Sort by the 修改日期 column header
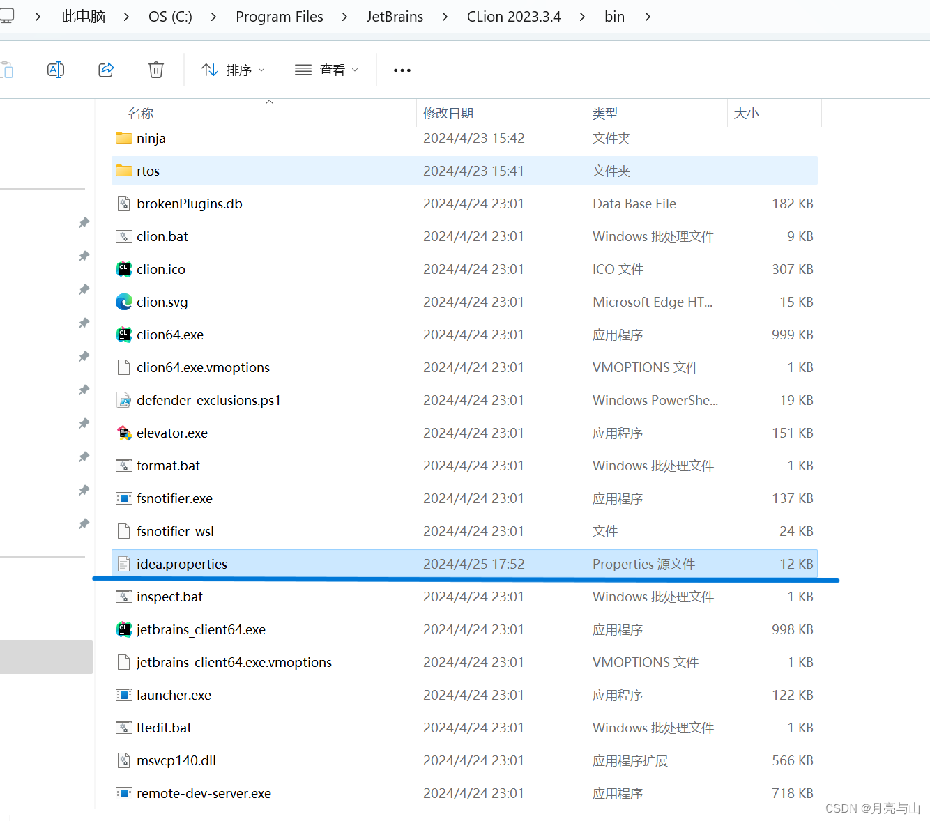Viewport: 930px width, 821px height. click(x=448, y=114)
